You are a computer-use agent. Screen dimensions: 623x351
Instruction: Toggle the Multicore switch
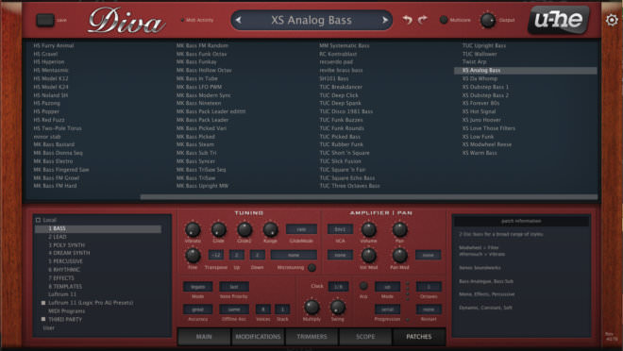click(x=444, y=20)
